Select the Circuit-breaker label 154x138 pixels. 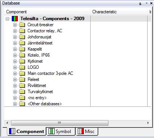tap(41, 25)
